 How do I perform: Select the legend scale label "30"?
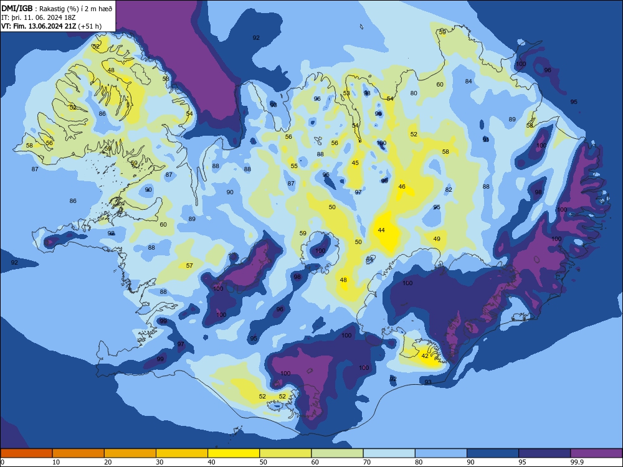[159, 462]
